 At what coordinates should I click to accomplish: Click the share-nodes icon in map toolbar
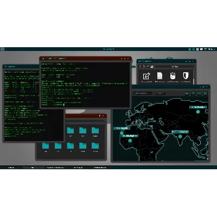click(199, 93)
